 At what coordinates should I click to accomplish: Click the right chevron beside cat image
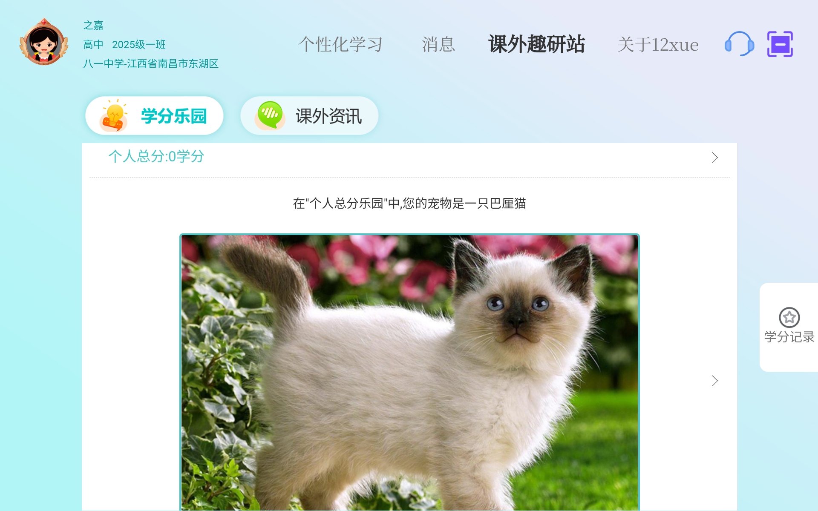point(715,381)
